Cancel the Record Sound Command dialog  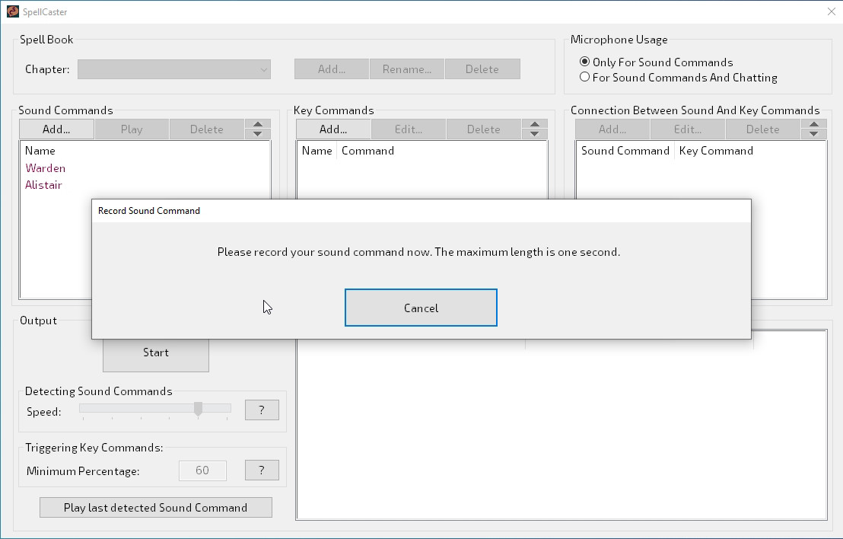point(421,308)
